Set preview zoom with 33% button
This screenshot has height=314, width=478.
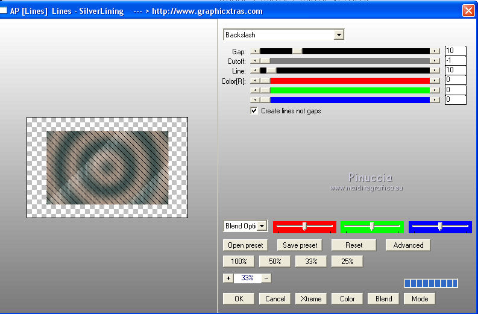[x=311, y=261]
